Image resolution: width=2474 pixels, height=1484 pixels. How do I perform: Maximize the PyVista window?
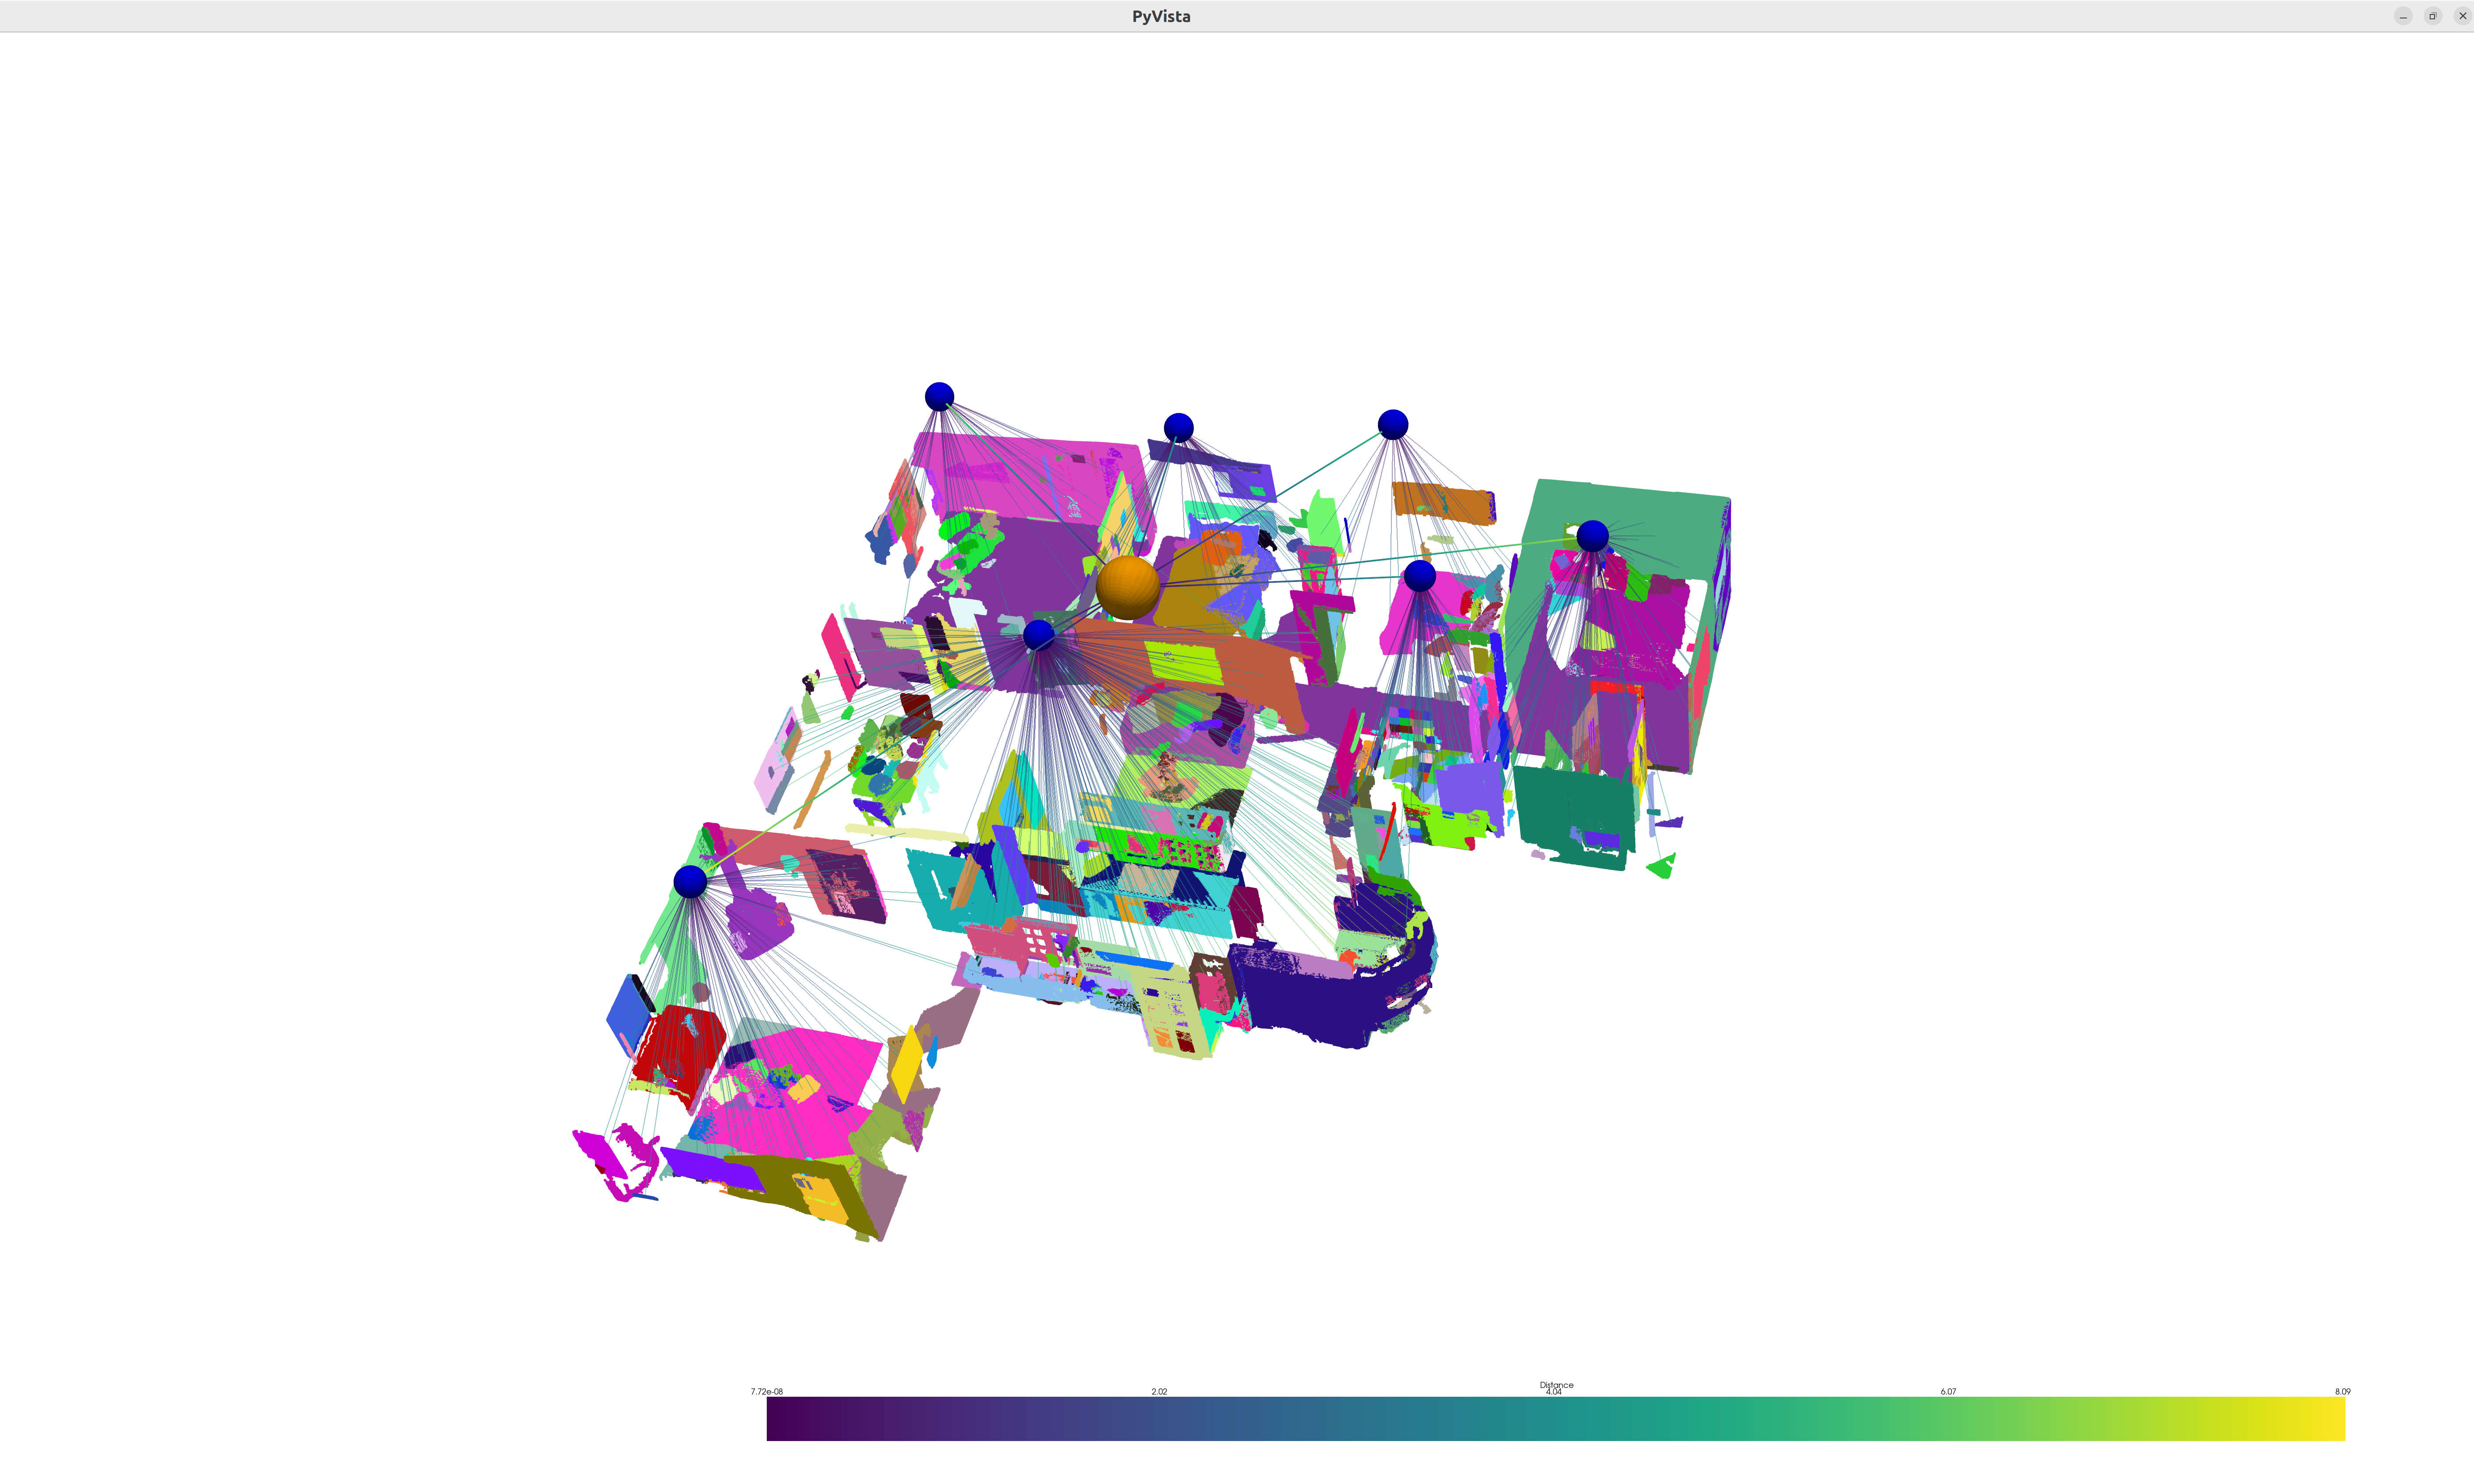click(x=2433, y=16)
